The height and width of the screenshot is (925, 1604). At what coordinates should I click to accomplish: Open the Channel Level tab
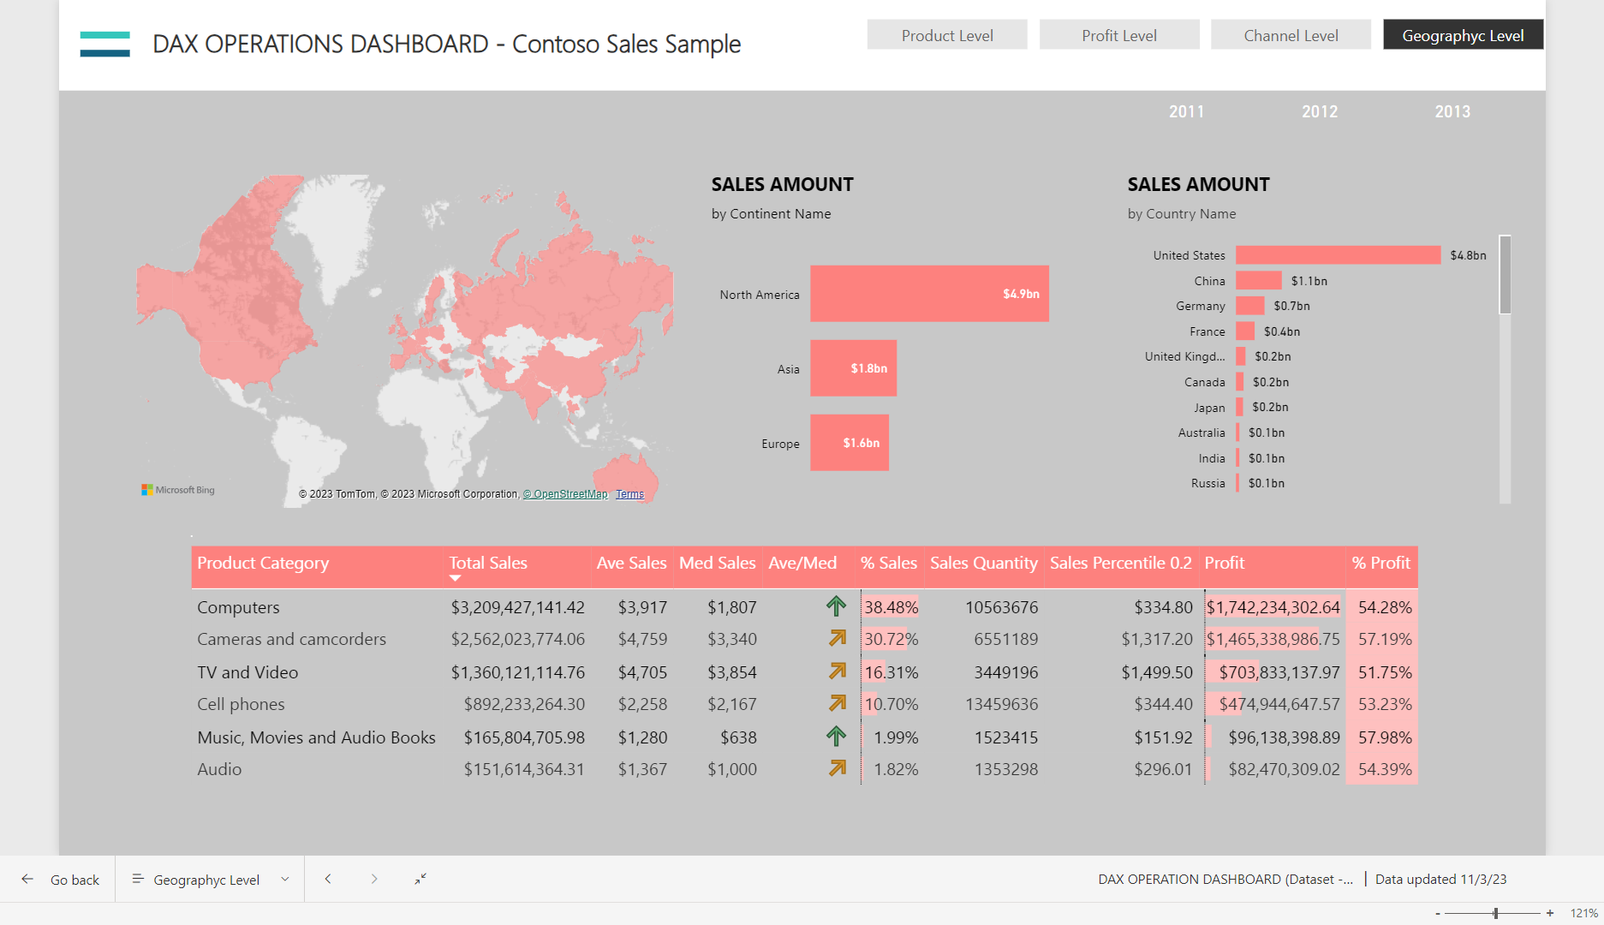coord(1291,35)
